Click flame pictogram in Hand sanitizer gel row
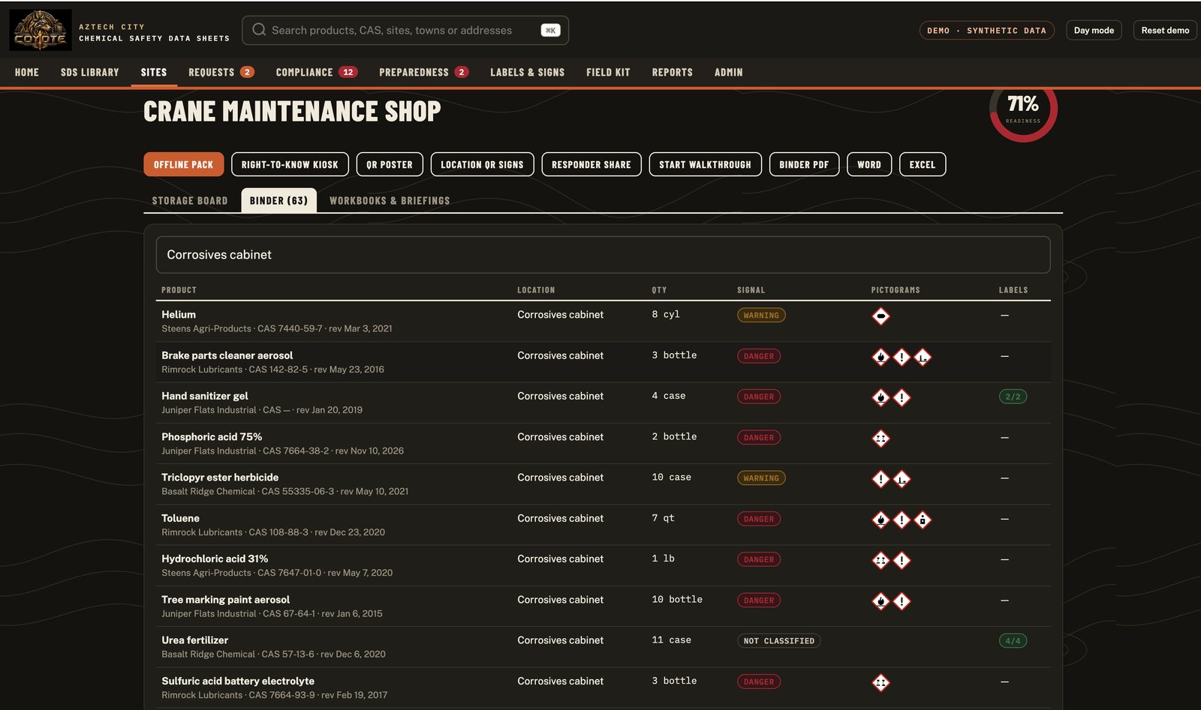Screen dimensions: 1201x710 coord(880,397)
